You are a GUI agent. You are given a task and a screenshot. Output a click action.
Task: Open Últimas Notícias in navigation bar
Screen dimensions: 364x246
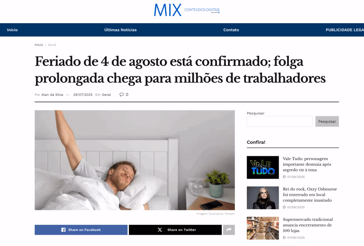tap(121, 30)
